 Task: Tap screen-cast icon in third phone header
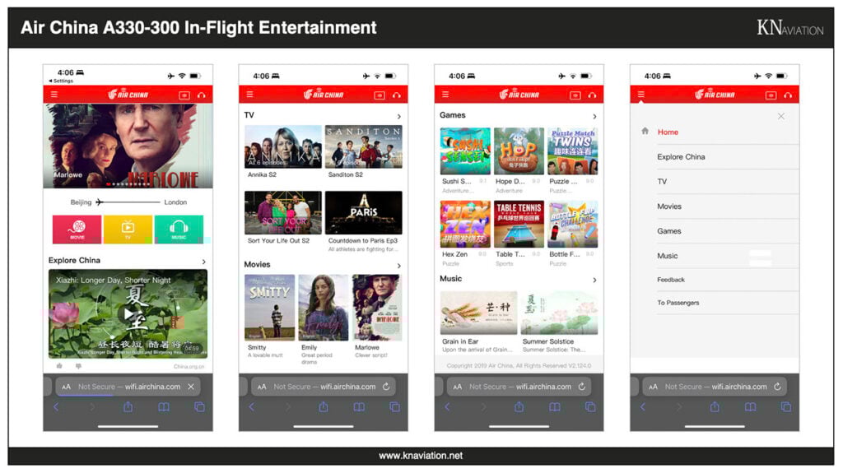click(575, 95)
